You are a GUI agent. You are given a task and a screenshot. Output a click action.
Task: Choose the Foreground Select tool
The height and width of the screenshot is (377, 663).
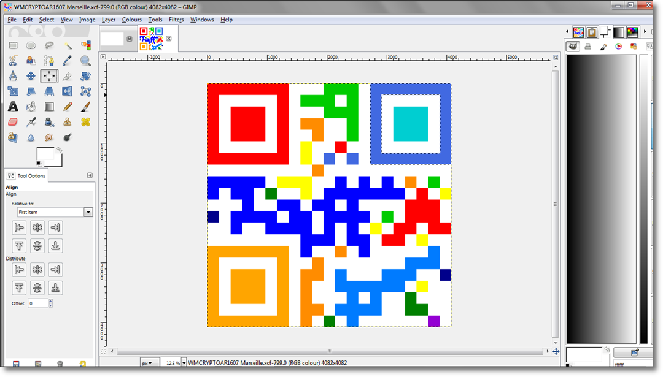31,61
